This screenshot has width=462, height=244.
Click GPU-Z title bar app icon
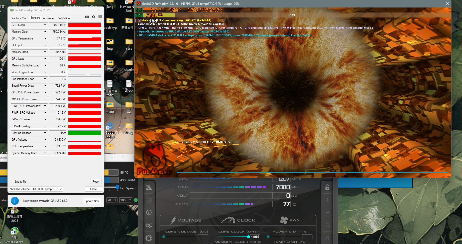tap(12, 10)
